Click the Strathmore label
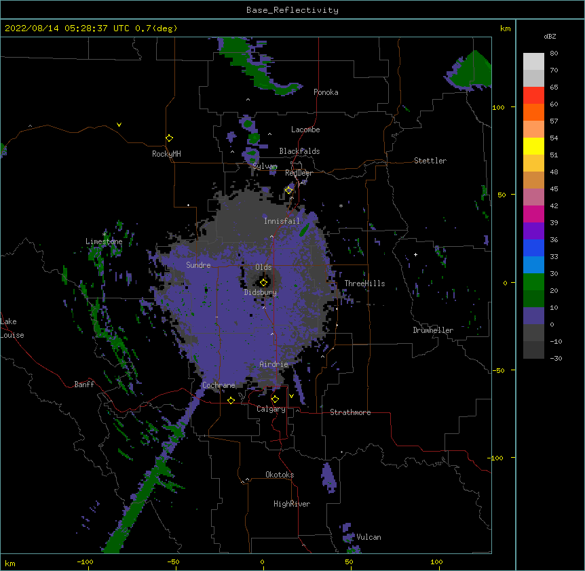 point(350,412)
